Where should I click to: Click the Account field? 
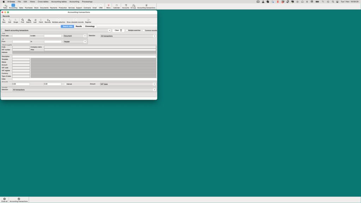(21, 65)
